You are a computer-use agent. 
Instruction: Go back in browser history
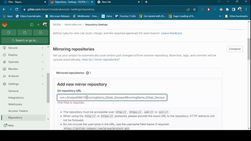(4, 9)
